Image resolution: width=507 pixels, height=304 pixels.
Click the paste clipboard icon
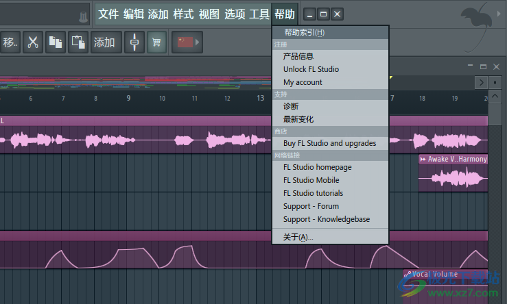(78, 42)
